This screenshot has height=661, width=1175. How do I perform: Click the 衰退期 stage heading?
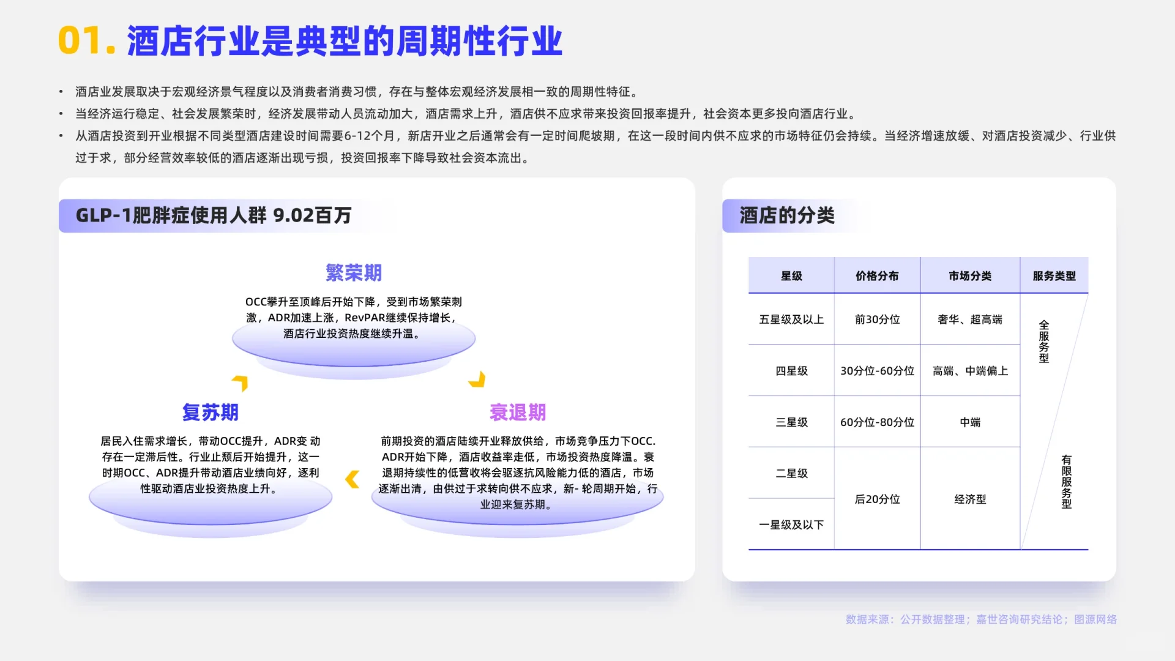[x=518, y=413]
